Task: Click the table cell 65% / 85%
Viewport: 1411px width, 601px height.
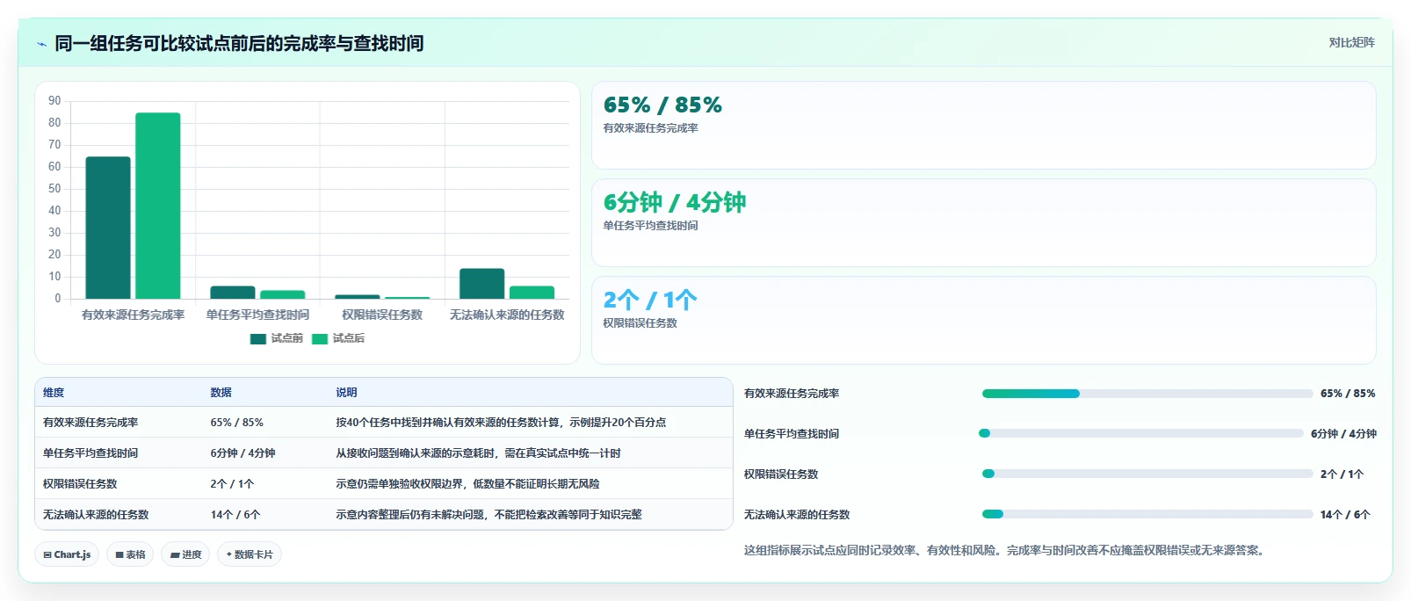Action: pyautogui.click(x=237, y=423)
